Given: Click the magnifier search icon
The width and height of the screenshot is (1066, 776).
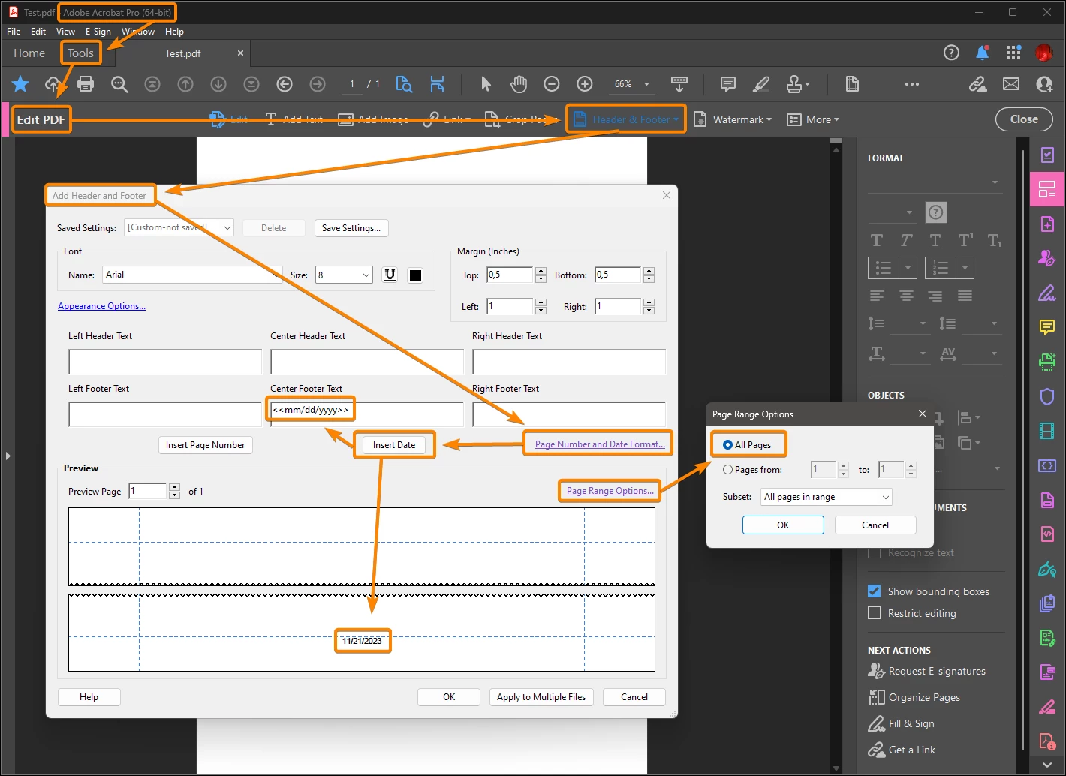Looking at the screenshot, I should [x=119, y=84].
